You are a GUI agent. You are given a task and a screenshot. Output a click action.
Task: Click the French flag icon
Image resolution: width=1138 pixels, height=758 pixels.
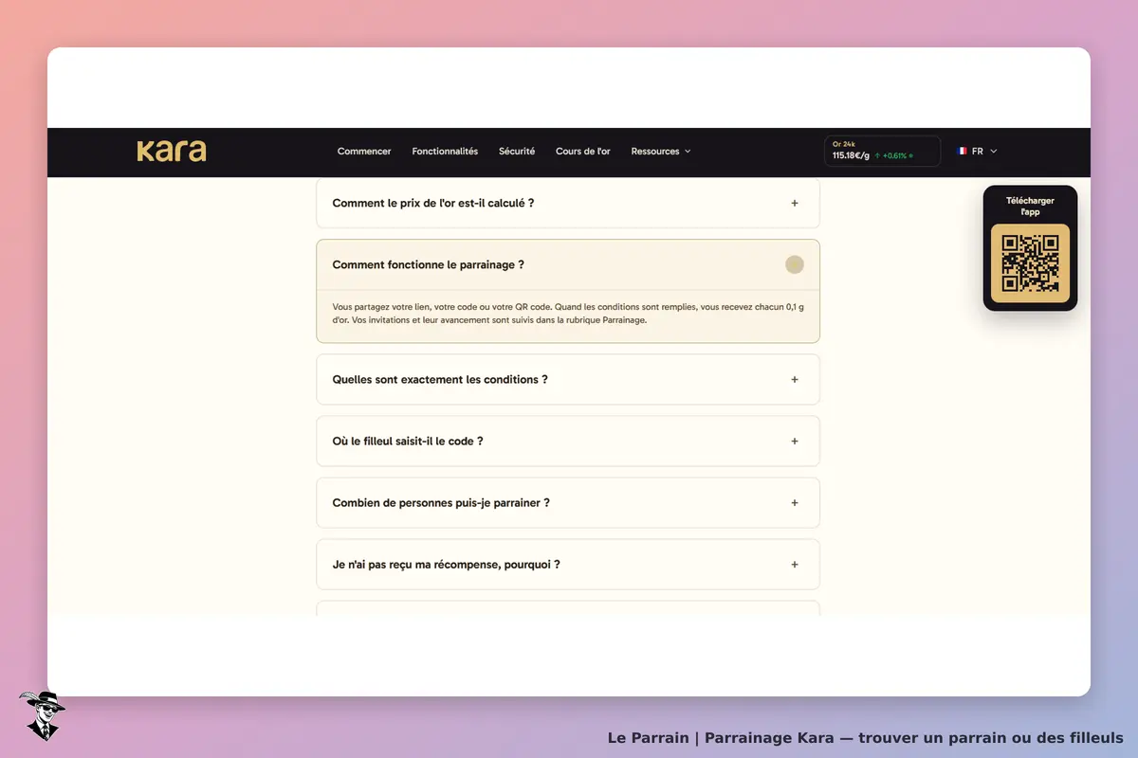coord(963,151)
